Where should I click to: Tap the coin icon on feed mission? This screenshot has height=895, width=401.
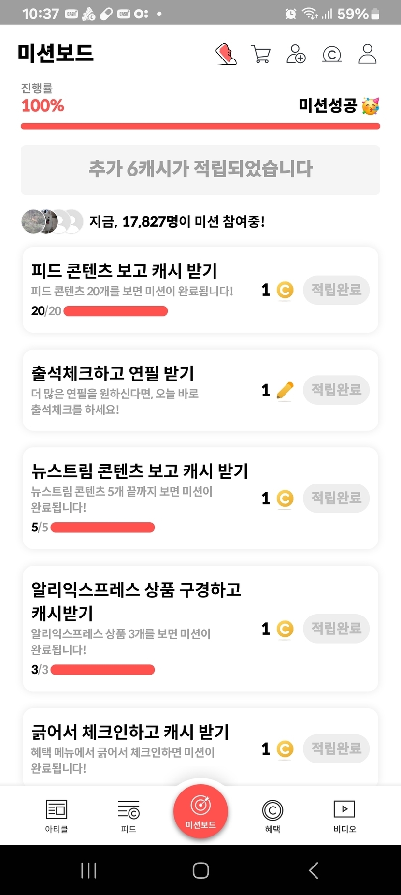(x=285, y=290)
